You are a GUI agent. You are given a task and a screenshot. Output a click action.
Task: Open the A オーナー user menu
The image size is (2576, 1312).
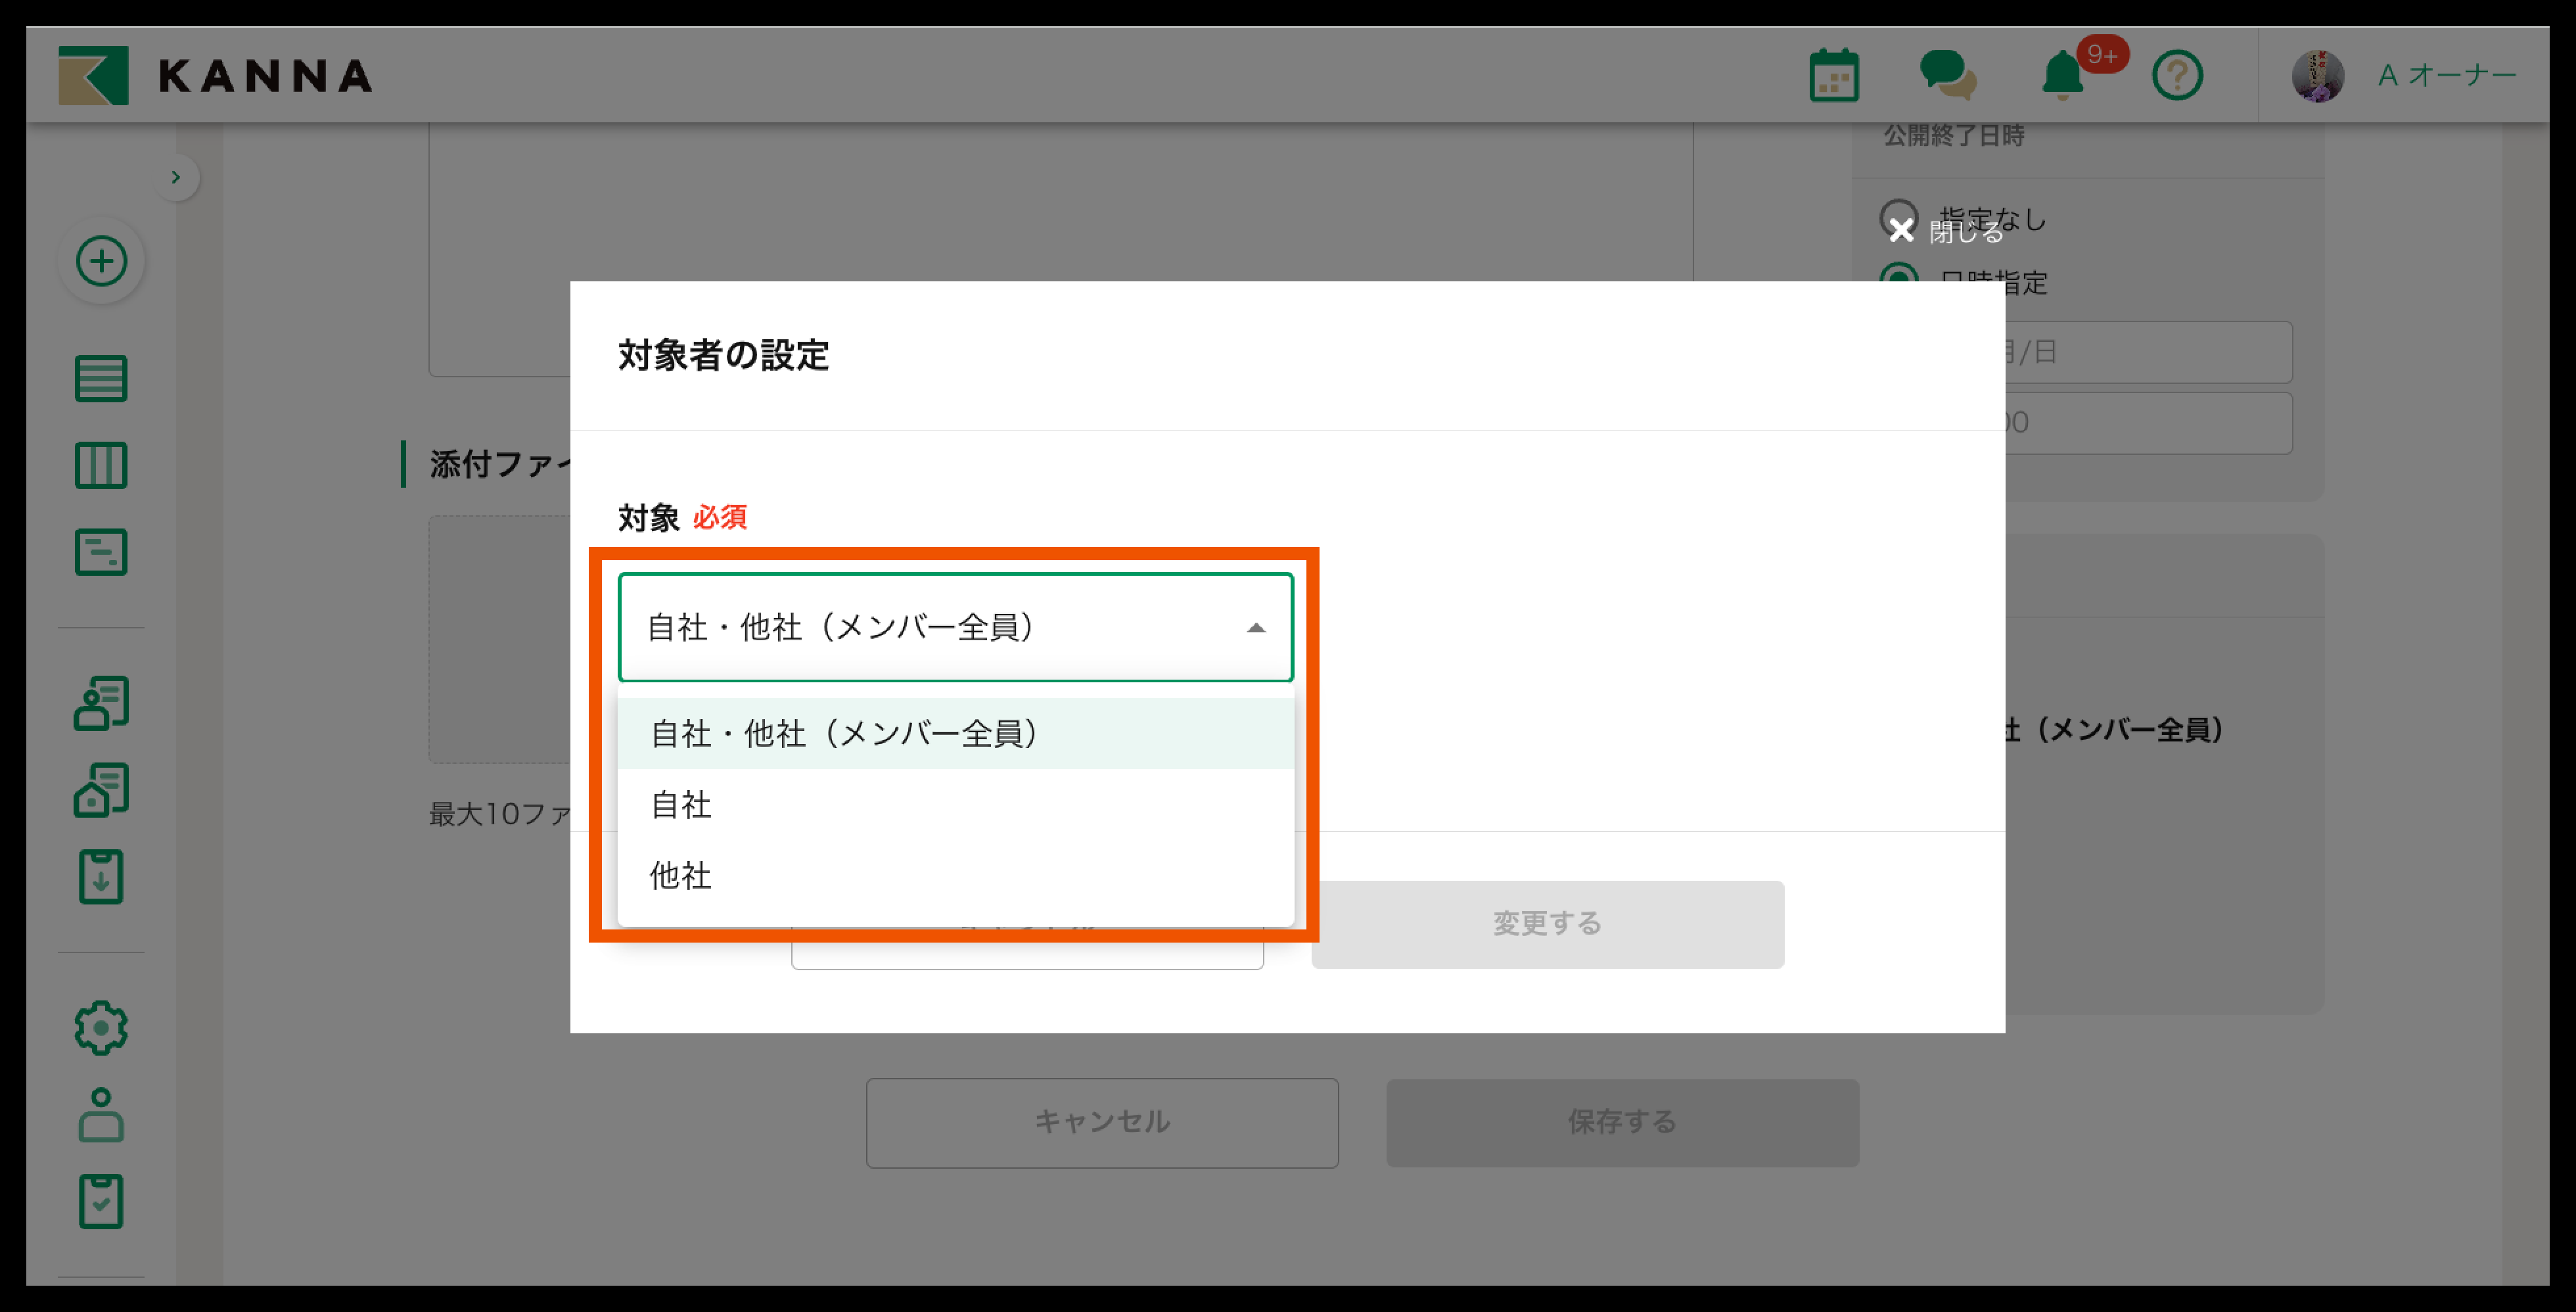pyautogui.click(x=2446, y=76)
